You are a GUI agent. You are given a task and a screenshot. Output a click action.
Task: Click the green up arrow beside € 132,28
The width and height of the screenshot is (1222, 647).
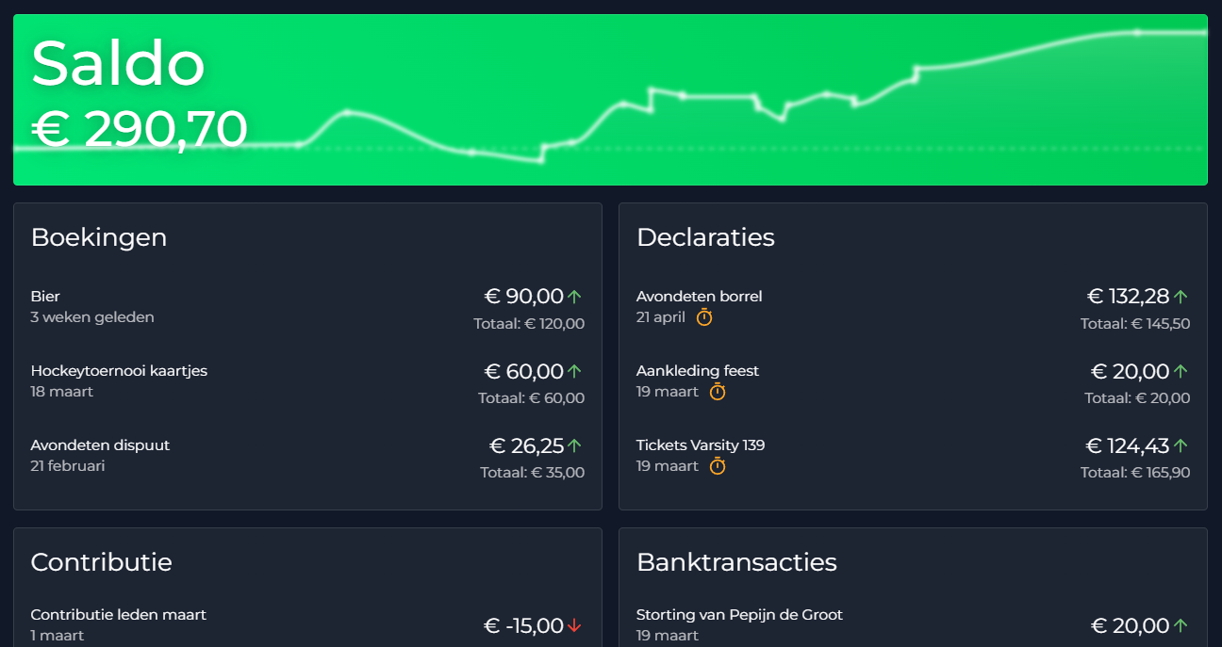1181,297
